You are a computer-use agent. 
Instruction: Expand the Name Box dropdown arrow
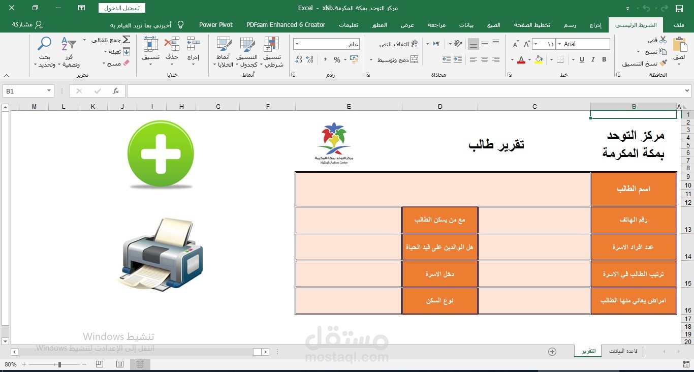tap(49, 91)
